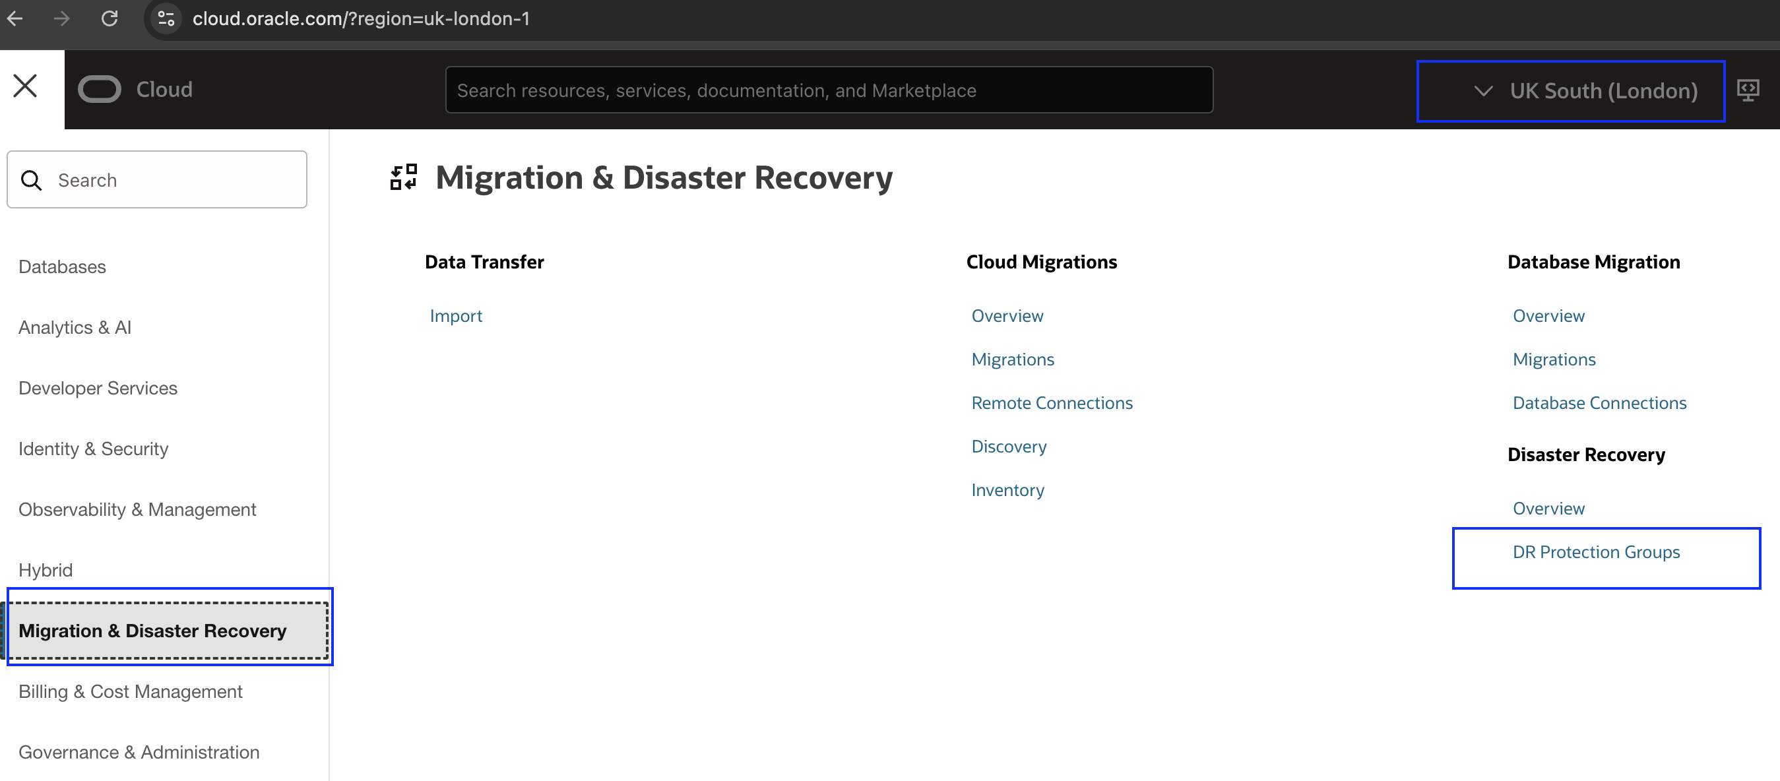Focus the top resources search bar

click(829, 90)
